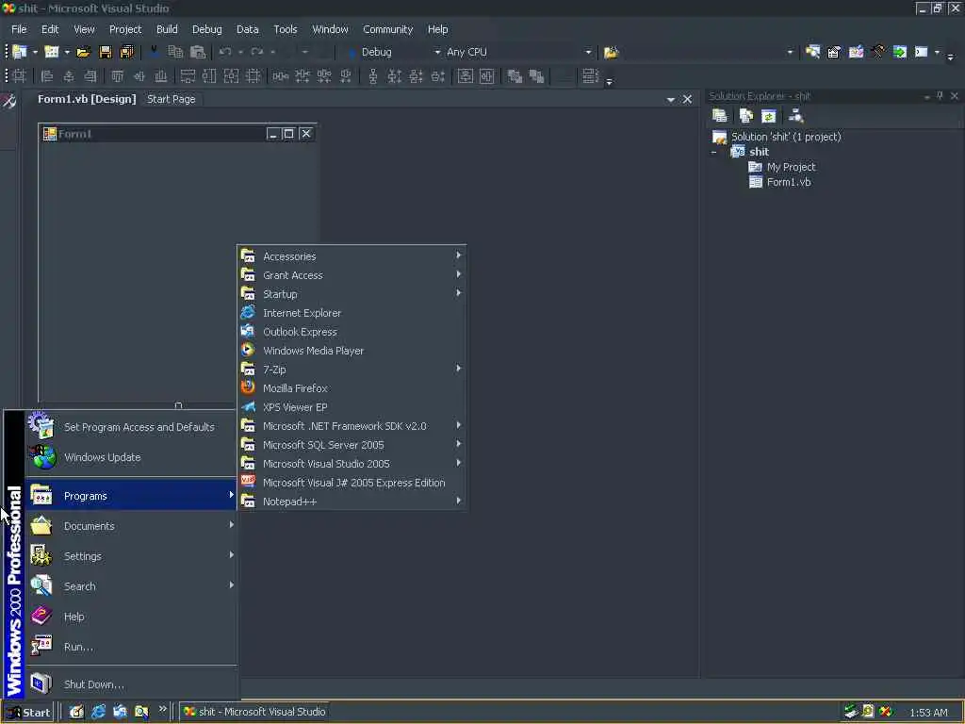Open the Debug configuration dropdown

[x=437, y=53]
